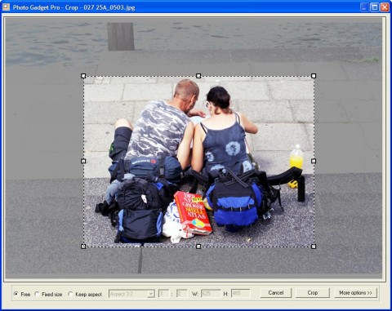392x311 pixels.
Task: Click inside the highlighted crop selection area
Action: [x=198, y=161]
